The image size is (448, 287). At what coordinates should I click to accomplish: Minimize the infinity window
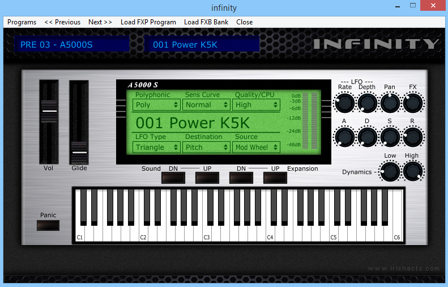[398, 6]
